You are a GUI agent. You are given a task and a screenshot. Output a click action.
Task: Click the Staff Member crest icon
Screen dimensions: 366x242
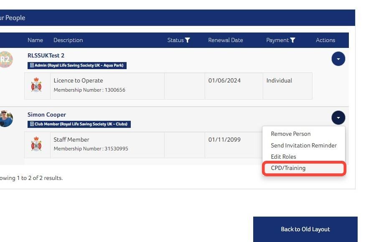point(36,144)
